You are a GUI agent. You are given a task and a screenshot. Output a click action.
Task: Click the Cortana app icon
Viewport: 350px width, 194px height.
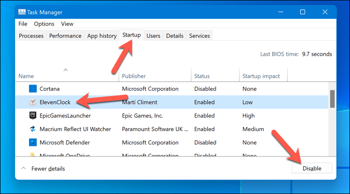point(32,89)
